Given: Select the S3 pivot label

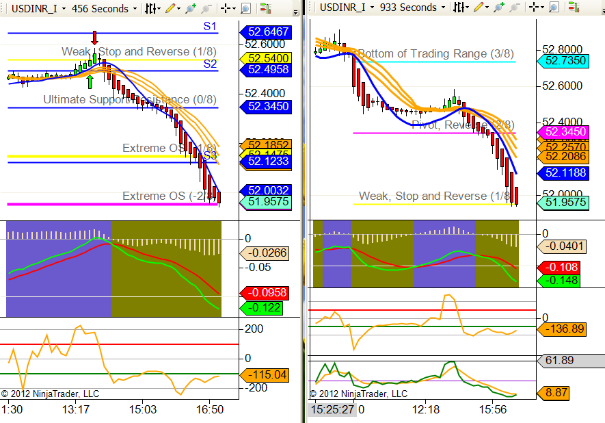Looking at the screenshot, I should tap(210, 155).
